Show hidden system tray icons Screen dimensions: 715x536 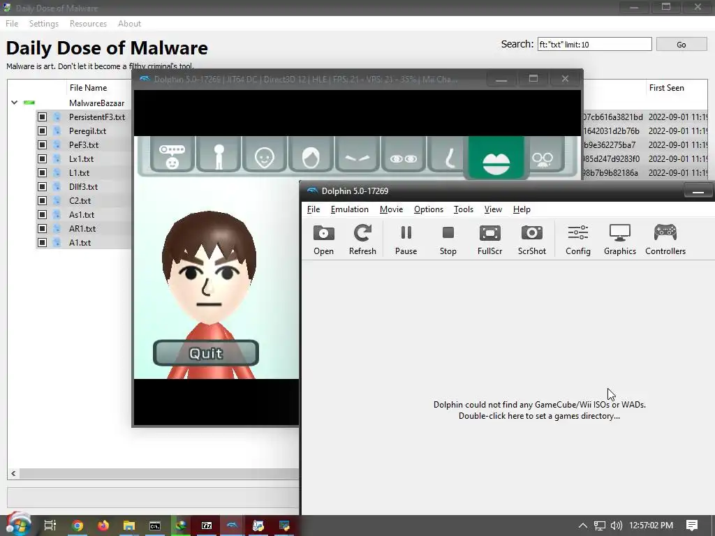(583, 526)
